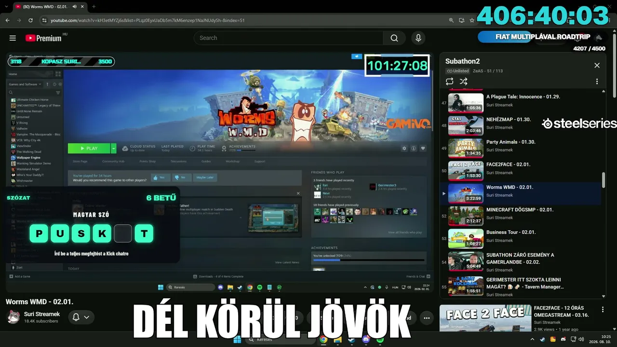
Task: Toggle playlist shuffle
Action: coord(463,81)
